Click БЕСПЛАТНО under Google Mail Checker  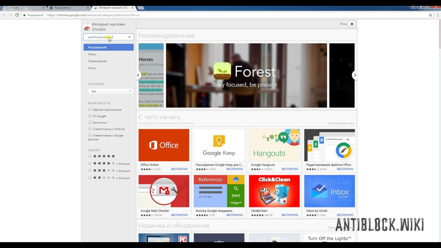point(180,215)
